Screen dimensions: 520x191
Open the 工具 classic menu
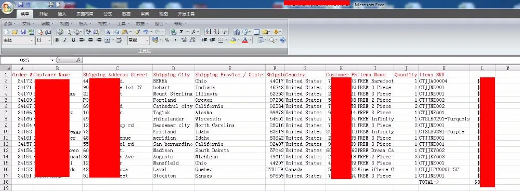123,24
